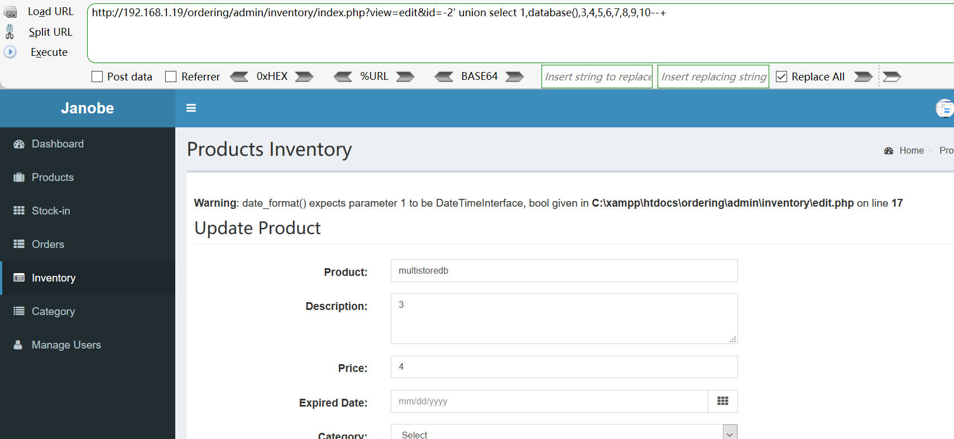Click inside the HackBar URL text area

coord(520,34)
